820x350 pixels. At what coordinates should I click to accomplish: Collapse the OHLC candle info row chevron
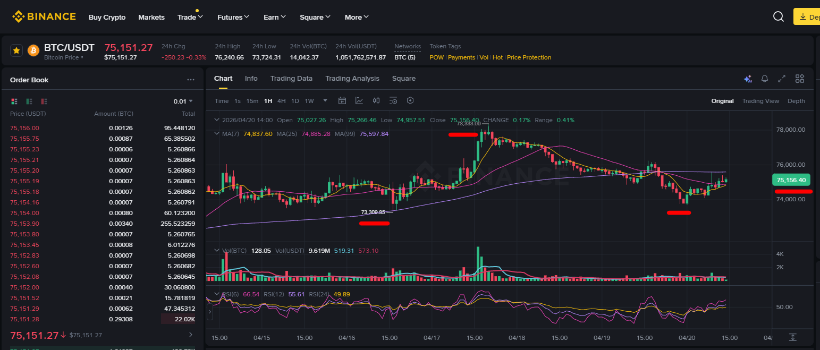(x=216, y=120)
